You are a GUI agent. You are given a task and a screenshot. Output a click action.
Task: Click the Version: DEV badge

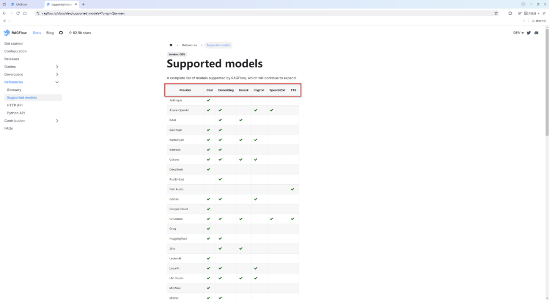177,54
